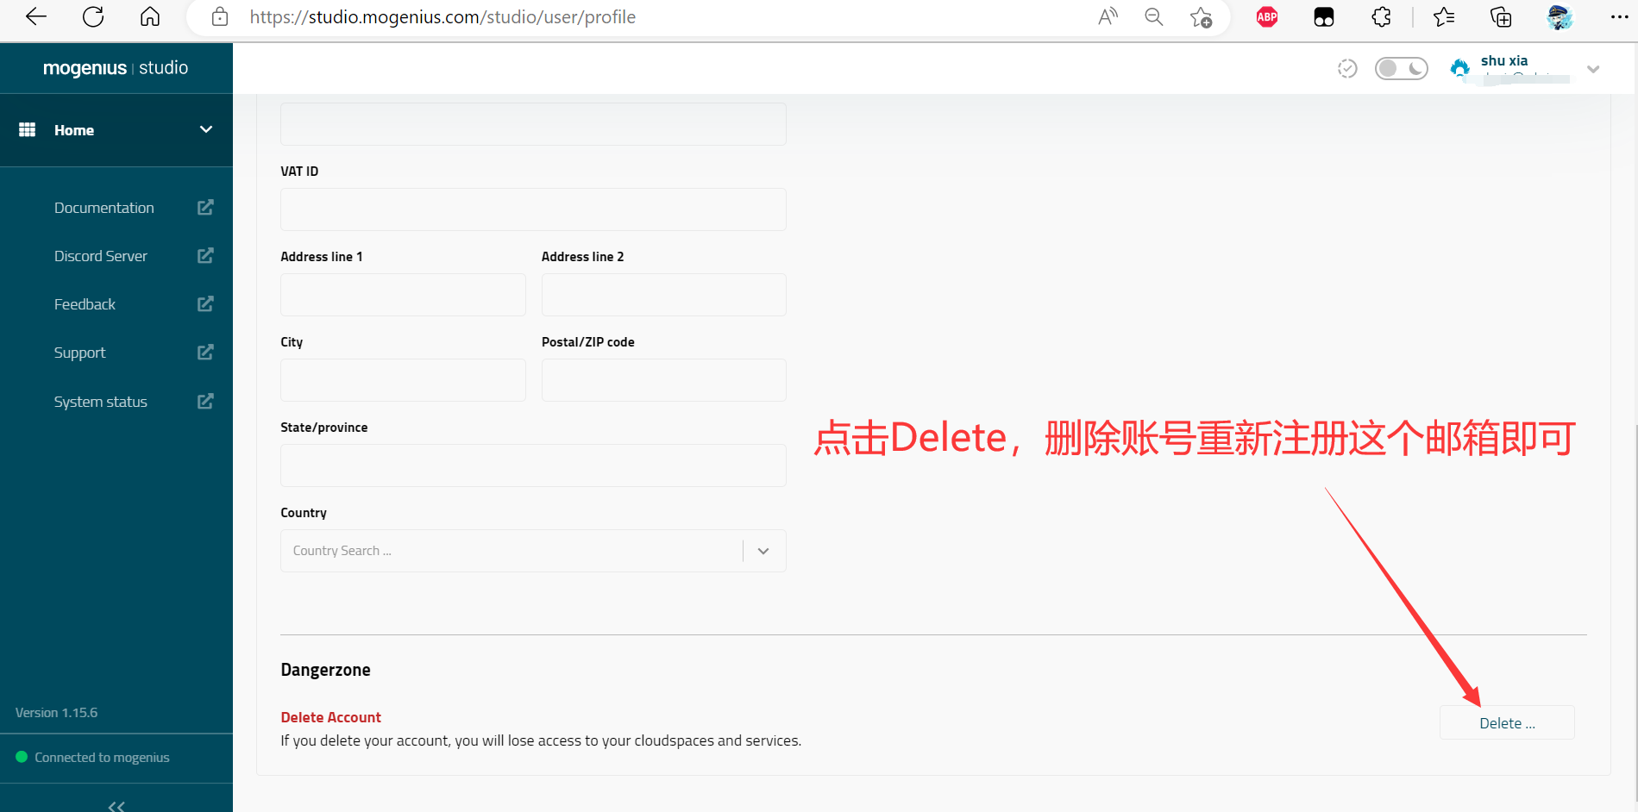Click the Feedback external link icon
This screenshot has height=812, width=1638.
(205, 304)
